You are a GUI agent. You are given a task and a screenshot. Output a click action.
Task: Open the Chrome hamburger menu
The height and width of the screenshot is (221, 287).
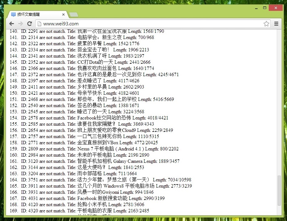276,24
